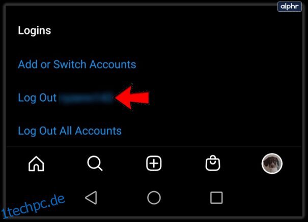
Task: Tap the new post plus icon
Action: click(154, 163)
